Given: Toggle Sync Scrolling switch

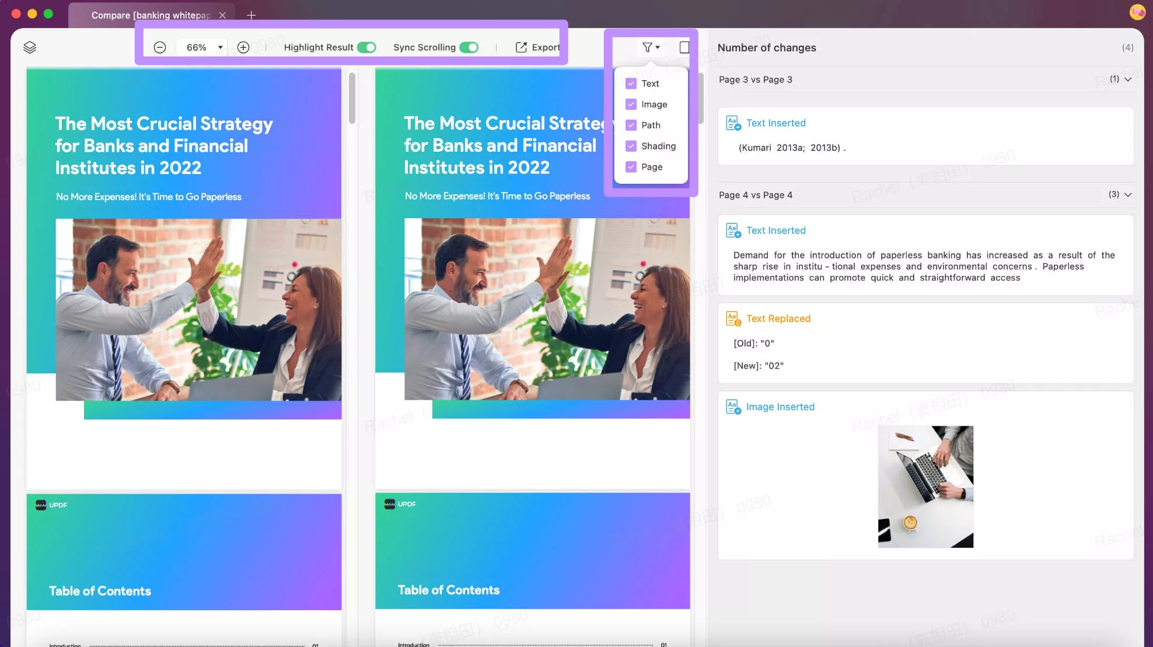Looking at the screenshot, I should pyautogui.click(x=469, y=47).
